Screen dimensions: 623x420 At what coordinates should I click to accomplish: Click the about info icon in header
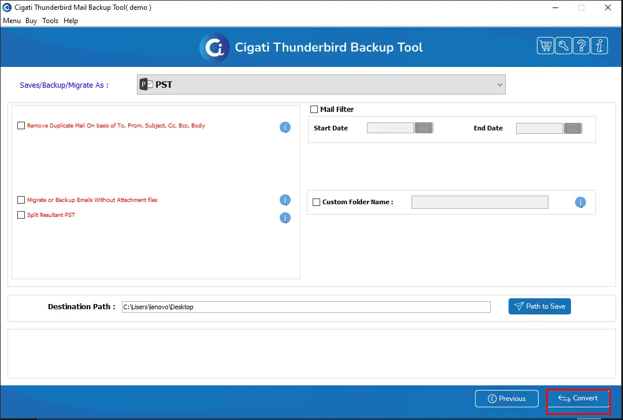point(599,46)
